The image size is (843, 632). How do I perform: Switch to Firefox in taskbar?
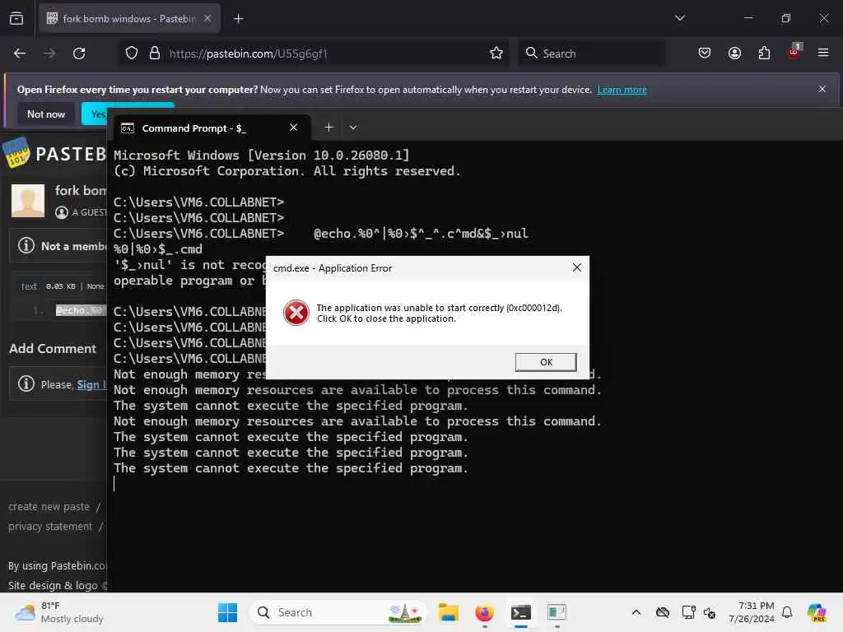pos(484,612)
